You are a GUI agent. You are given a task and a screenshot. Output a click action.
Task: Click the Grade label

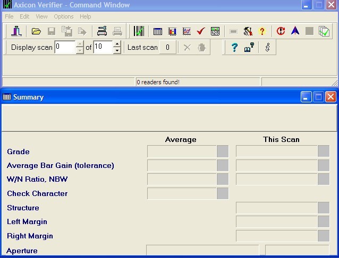[x=18, y=152]
